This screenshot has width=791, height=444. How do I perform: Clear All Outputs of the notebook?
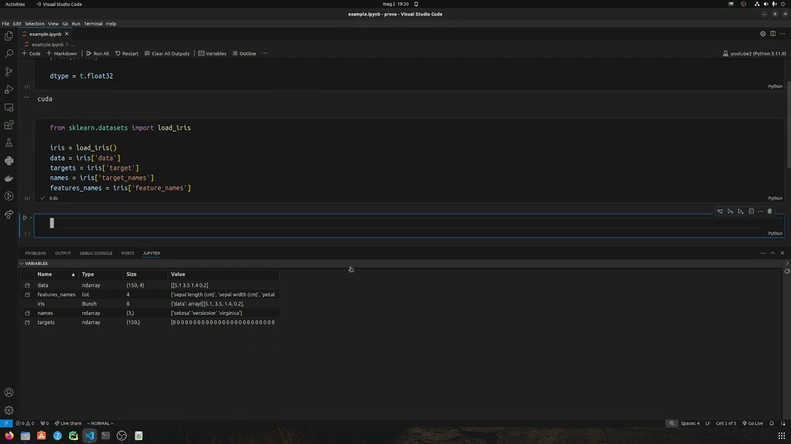click(167, 54)
